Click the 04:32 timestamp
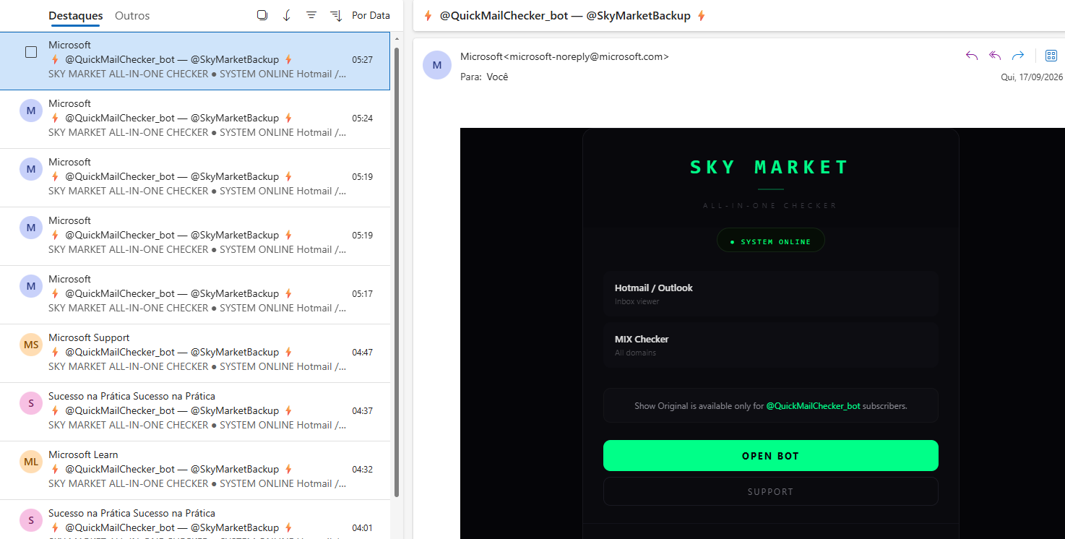This screenshot has height=539, width=1065. pos(362,470)
